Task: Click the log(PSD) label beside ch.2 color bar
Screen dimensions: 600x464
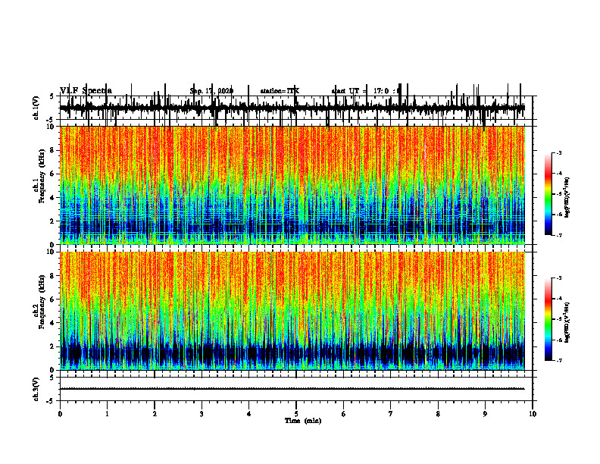Action: [x=567, y=323]
